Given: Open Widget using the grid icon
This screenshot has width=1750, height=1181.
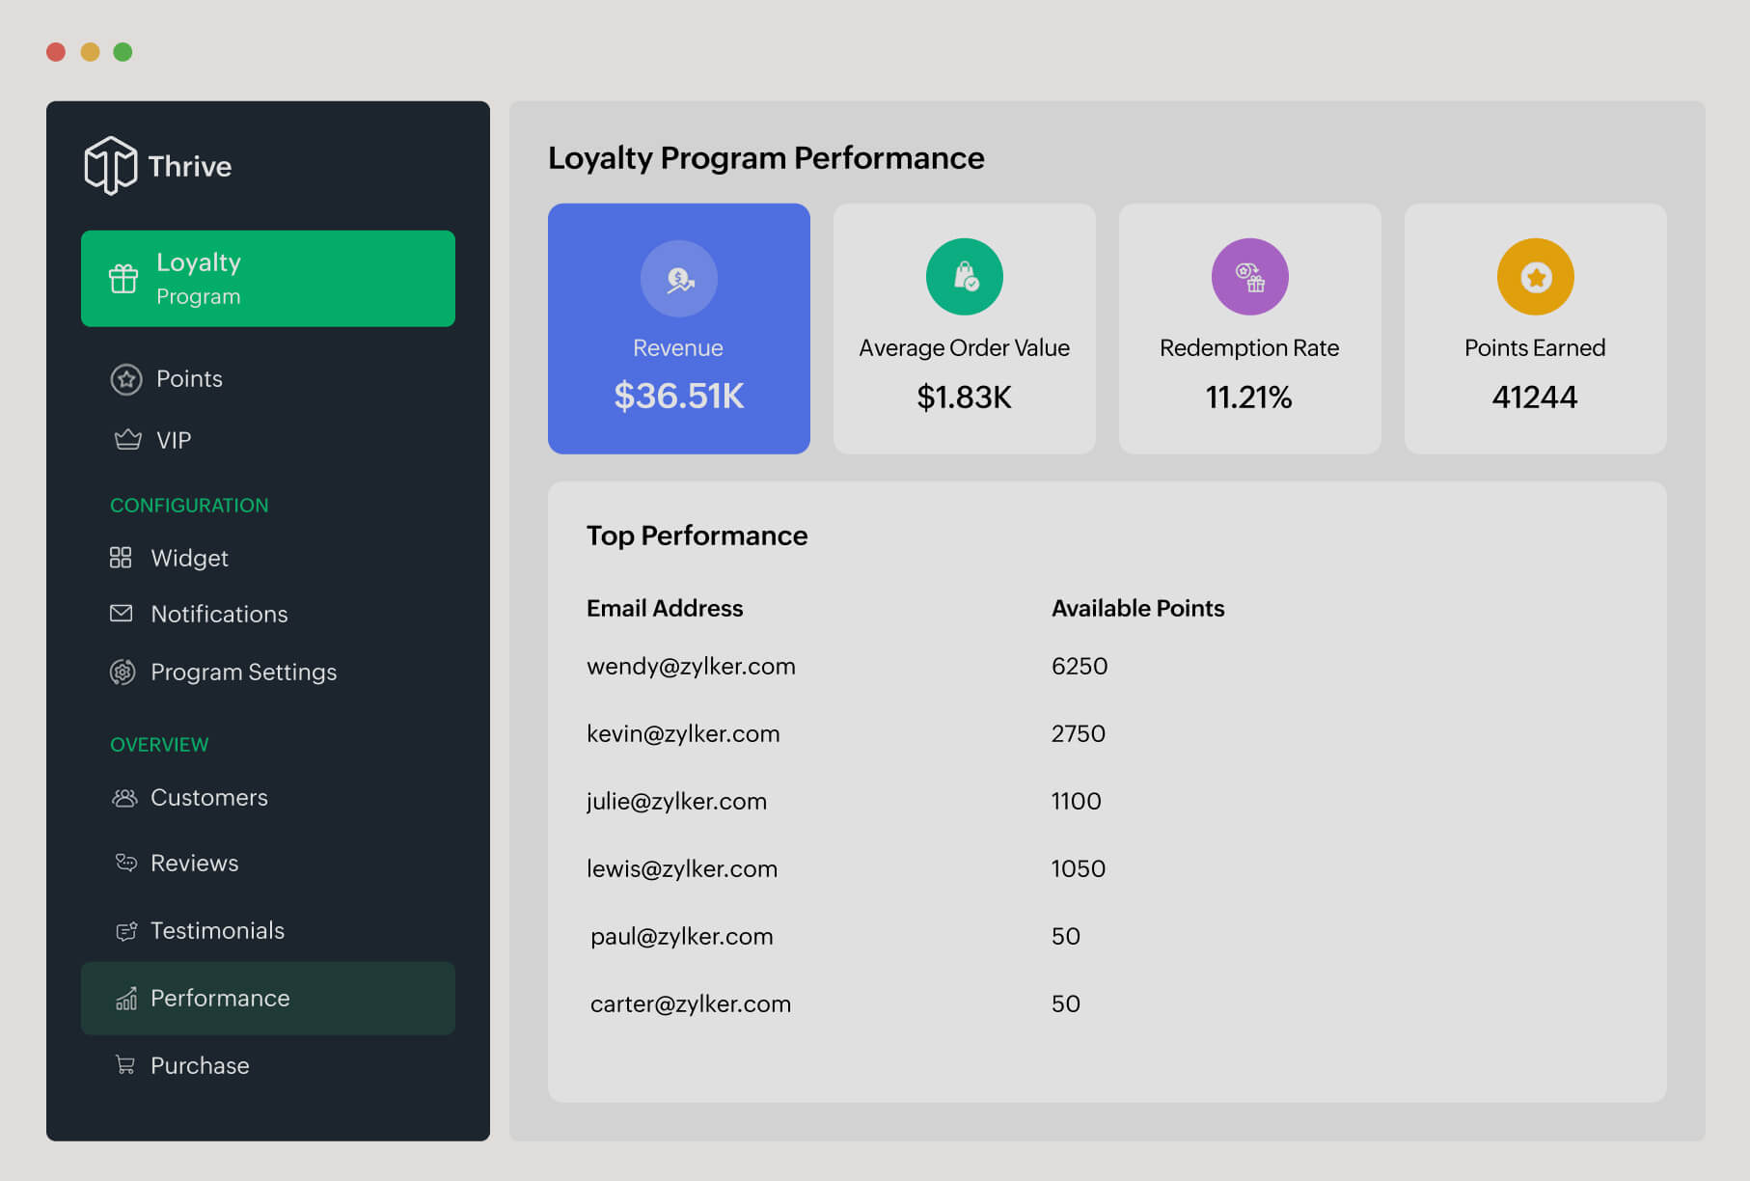Looking at the screenshot, I should tap(122, 557).
